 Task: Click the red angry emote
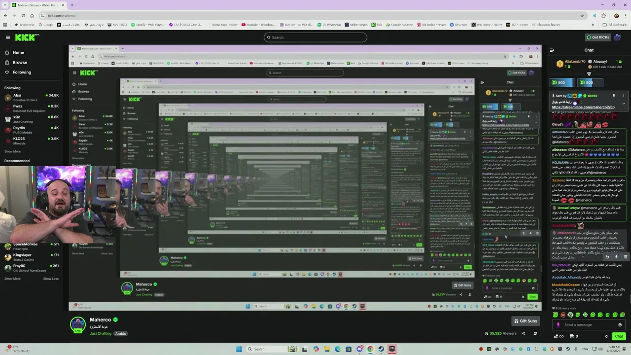[x=563, y=315]
